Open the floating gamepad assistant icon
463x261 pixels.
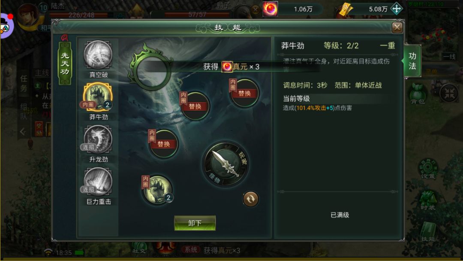(6, 26)
